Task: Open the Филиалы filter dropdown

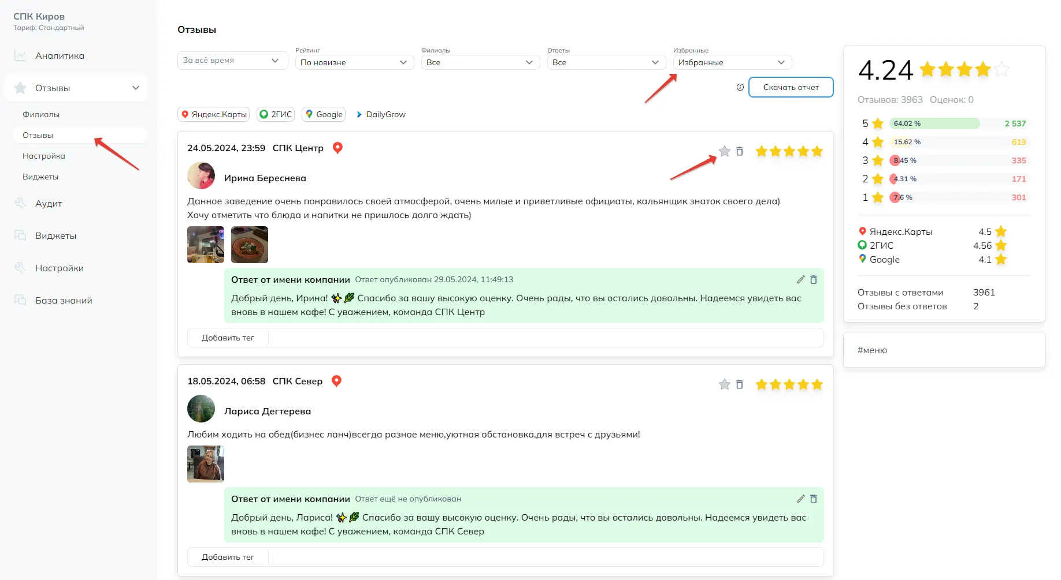Action: (x=480, y=62)
